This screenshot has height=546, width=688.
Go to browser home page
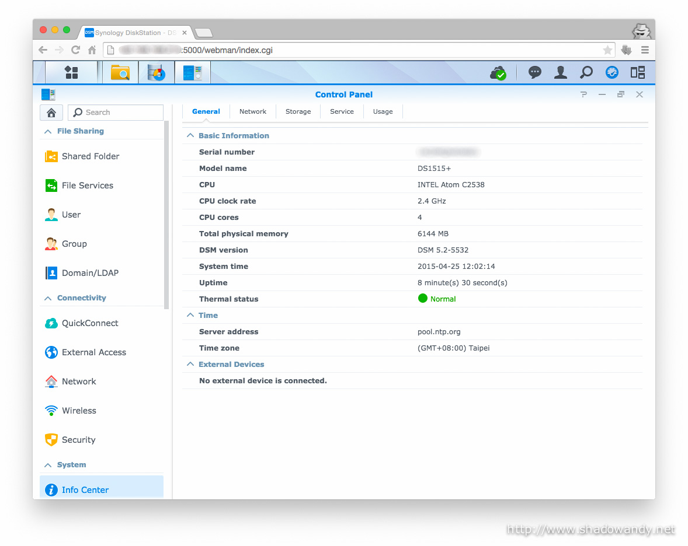coord(92,50)
